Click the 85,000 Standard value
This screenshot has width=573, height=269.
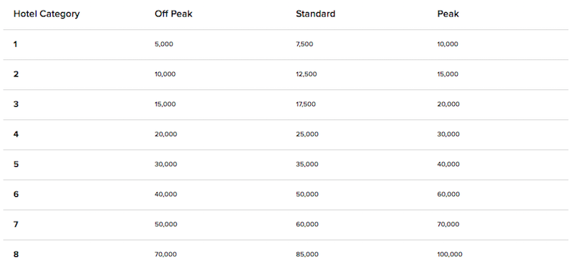click(x=307, y=255)
